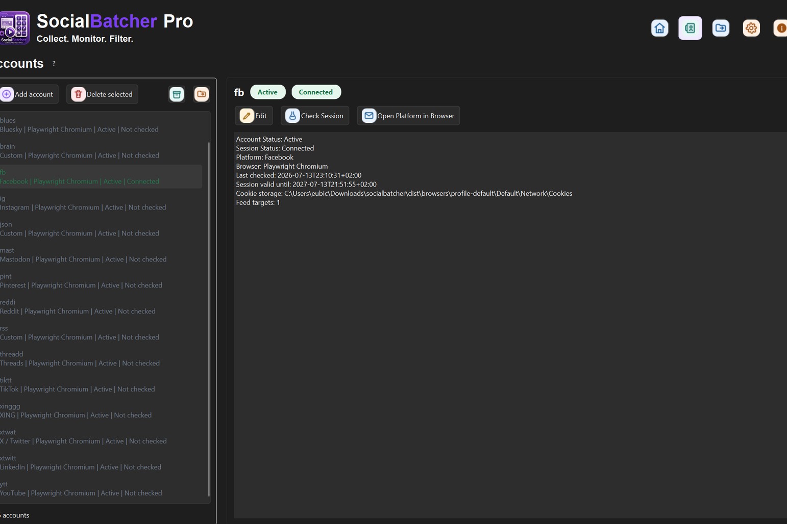Viewport: 787px width, 524px height.
Task: Select the brain Custom account row
Action: point(101,151)
